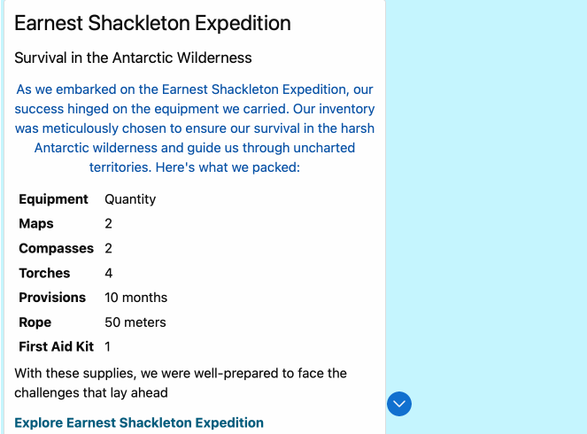The image size is (587, 434).
Task: Click the Torches quantity value 4
Action: point(109,273)
